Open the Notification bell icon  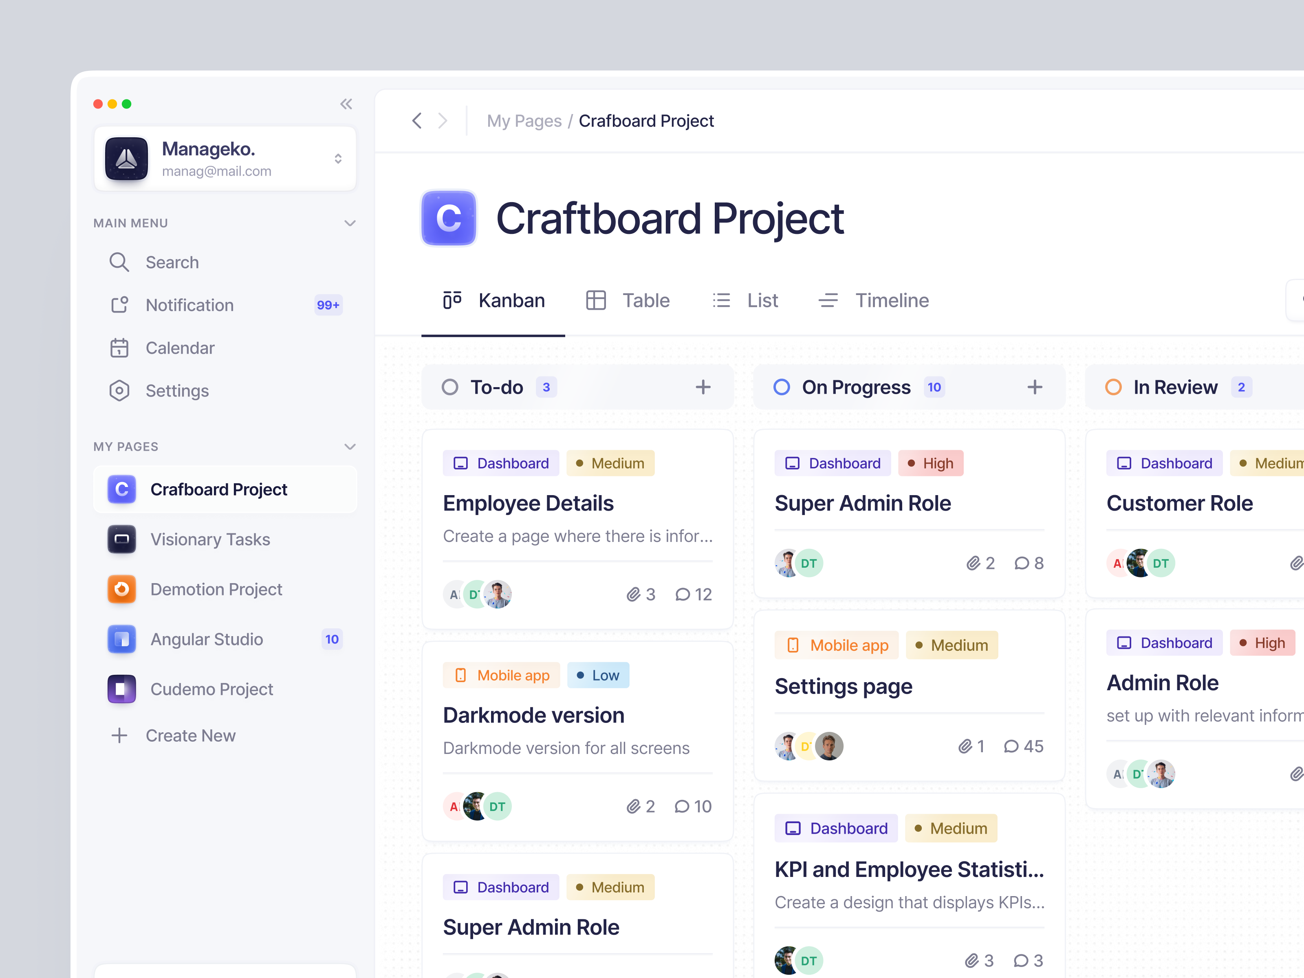[x=120, y=305]
